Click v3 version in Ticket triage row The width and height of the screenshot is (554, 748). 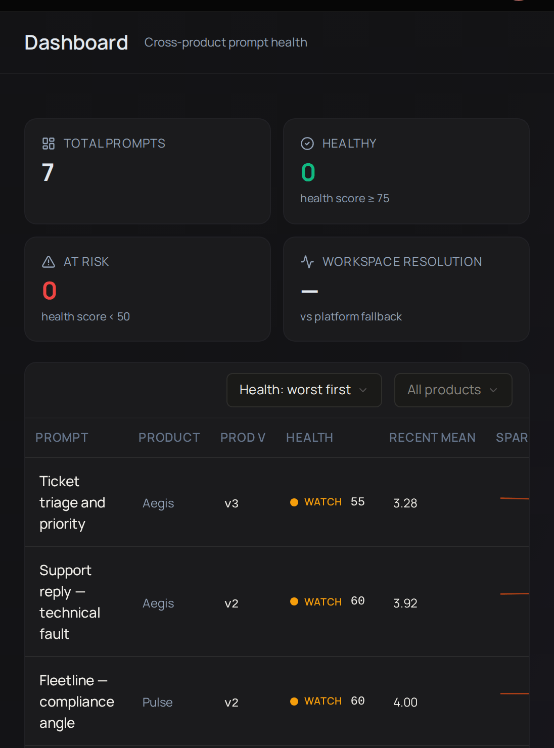[x=232, y=503]
